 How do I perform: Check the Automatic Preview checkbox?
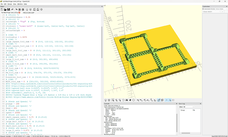click(203, 9)
